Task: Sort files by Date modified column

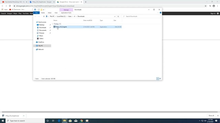Action: [88, 20]
